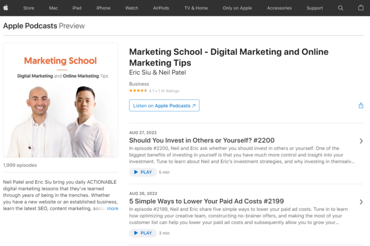
Task: Click the Apple logo icon
Action: [x=6, y=8]
